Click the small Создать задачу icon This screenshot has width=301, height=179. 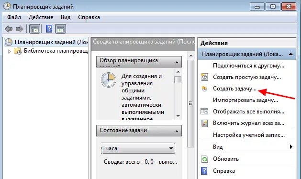[204, 89]
